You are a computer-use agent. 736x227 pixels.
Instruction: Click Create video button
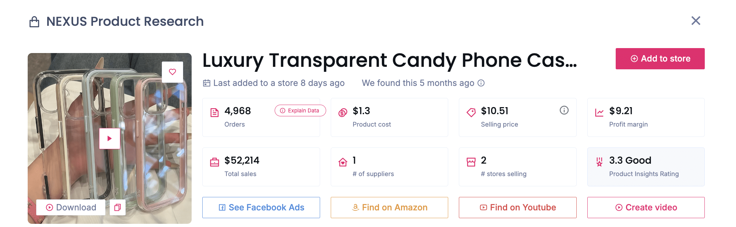pos(646,208)
